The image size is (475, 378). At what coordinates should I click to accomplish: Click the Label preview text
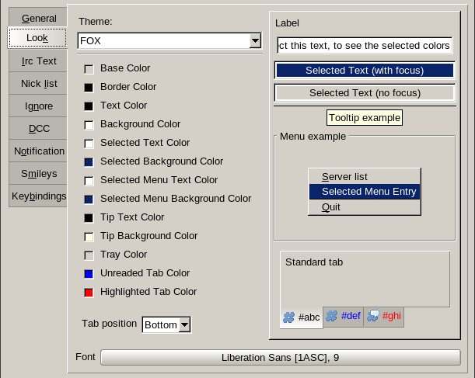click(x=287, y=23)
